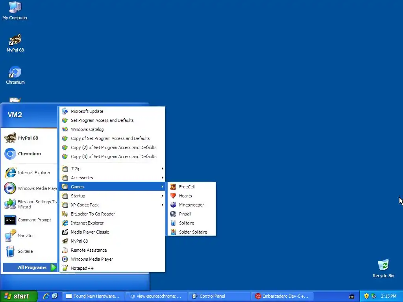
Task: Expand the Accessories folder
Action: 112,177
